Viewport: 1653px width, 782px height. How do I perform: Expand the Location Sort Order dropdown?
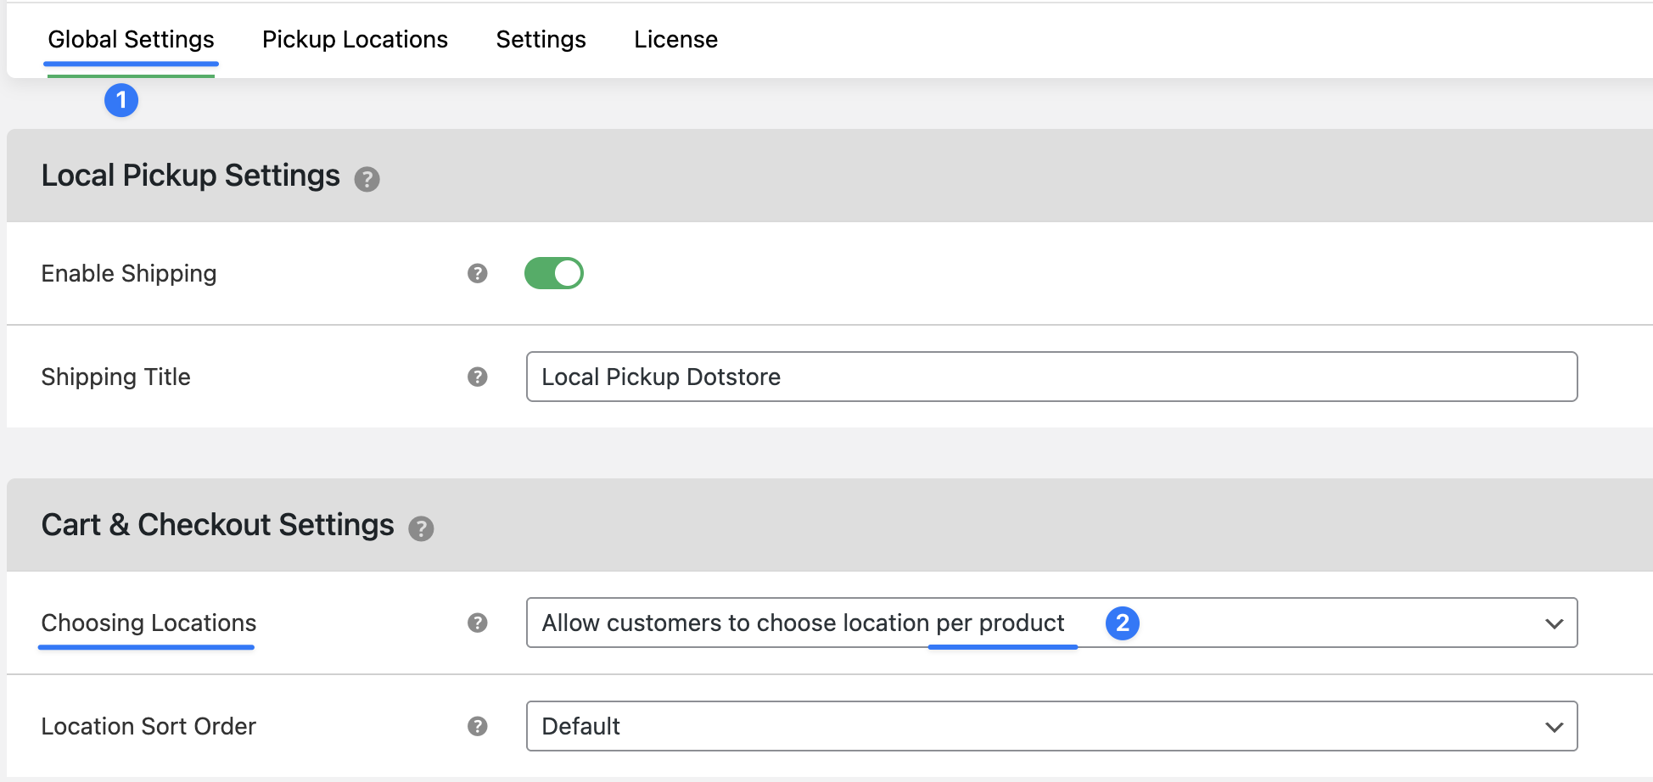(1051, 726)
